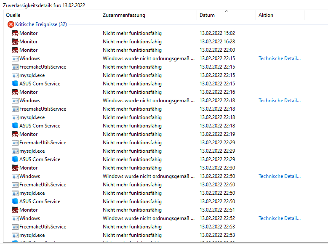Click the summary of the 22:50 Windows event
328x244 pixels.
point(149,176)
